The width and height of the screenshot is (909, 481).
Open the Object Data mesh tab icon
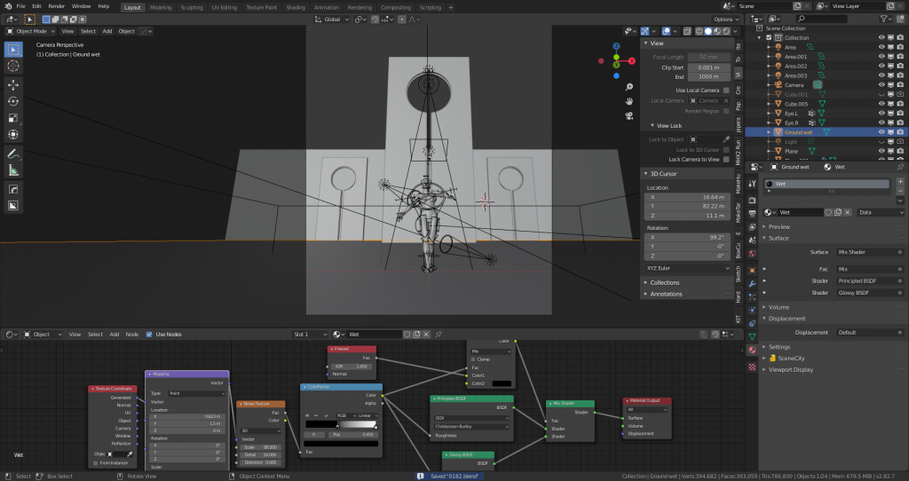(752, 336)
